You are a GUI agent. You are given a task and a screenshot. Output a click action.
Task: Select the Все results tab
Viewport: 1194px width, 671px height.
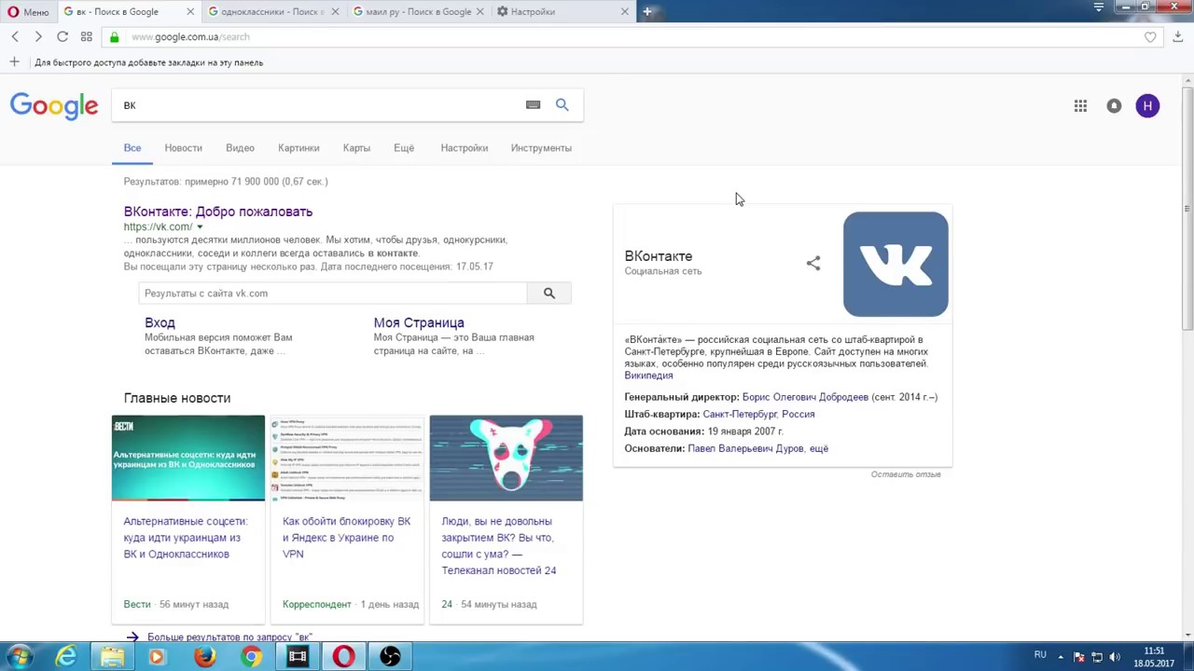132,148
